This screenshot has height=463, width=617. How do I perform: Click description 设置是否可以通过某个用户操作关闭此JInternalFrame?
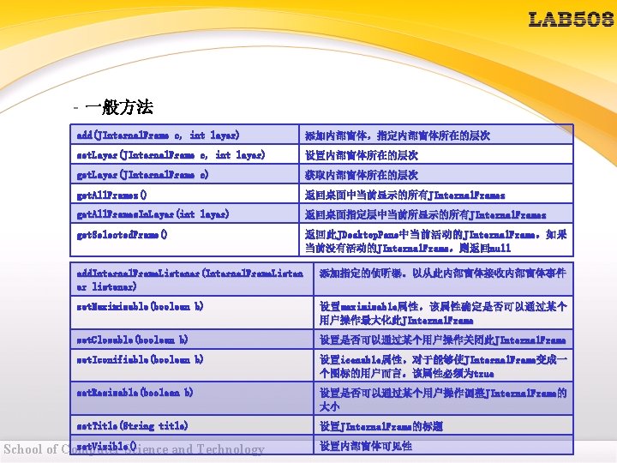443,340
